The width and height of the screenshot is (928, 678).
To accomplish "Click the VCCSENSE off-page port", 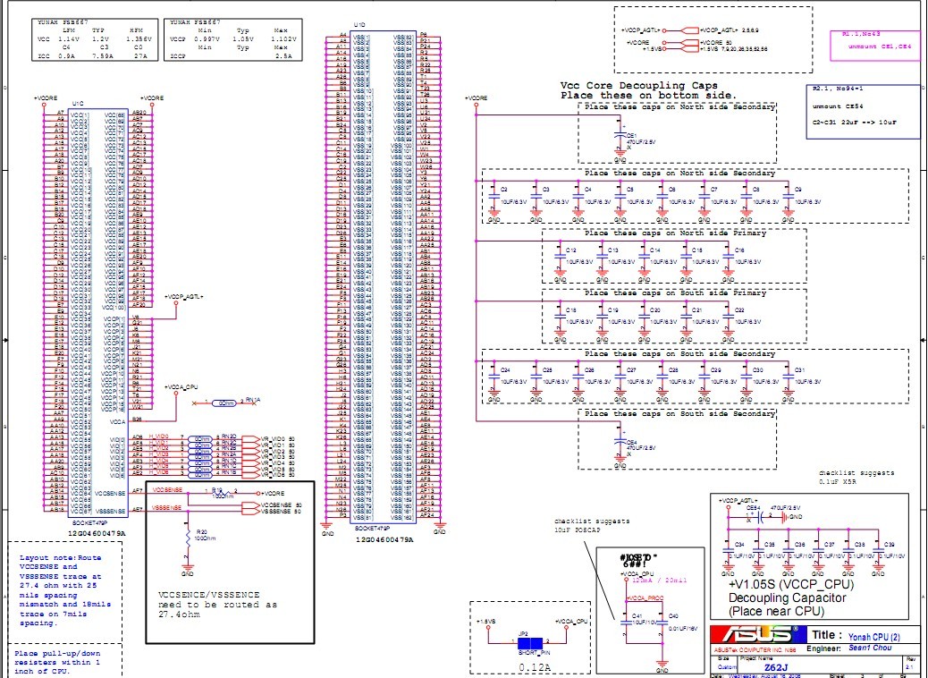I will click(250, 504).
